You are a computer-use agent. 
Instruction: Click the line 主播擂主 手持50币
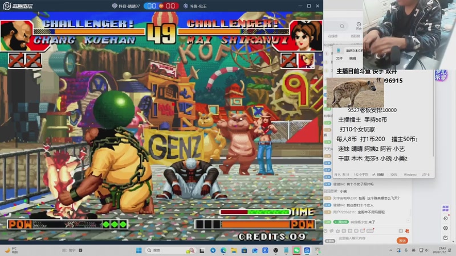(362, 119)
